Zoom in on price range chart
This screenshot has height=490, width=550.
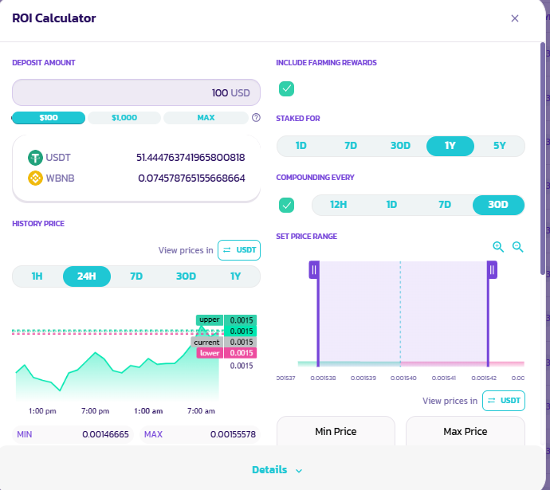coord(498,247)
